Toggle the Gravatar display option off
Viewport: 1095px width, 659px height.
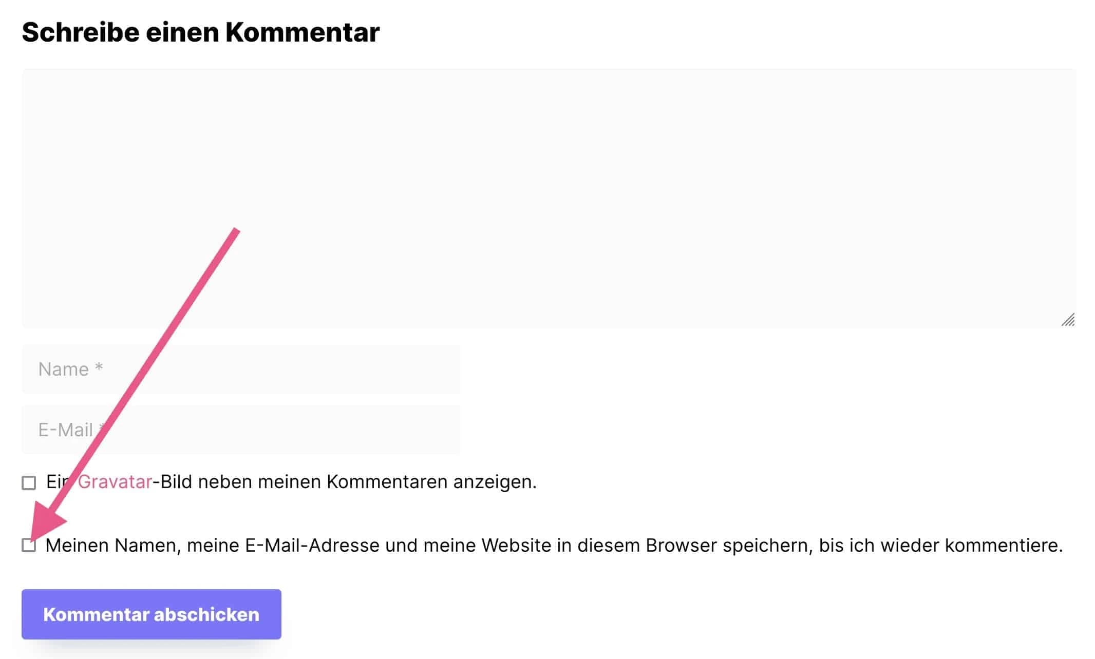(28, 481)
